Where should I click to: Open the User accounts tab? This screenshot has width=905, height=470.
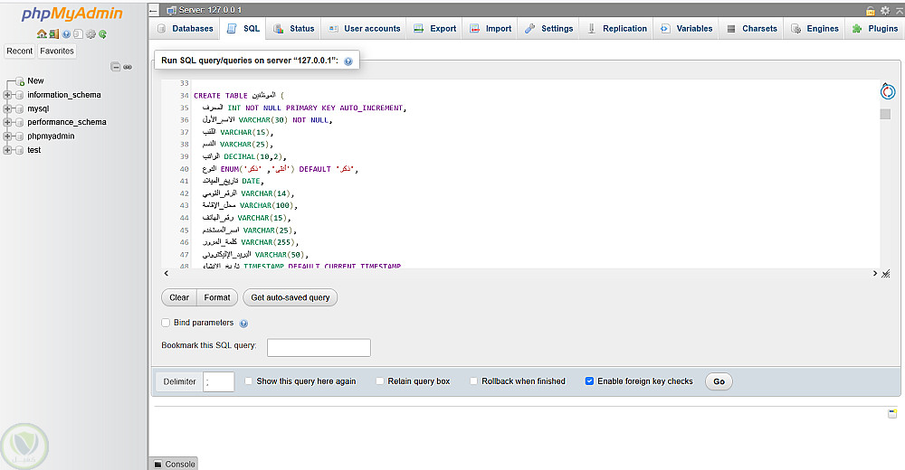[x=364, y=29]
